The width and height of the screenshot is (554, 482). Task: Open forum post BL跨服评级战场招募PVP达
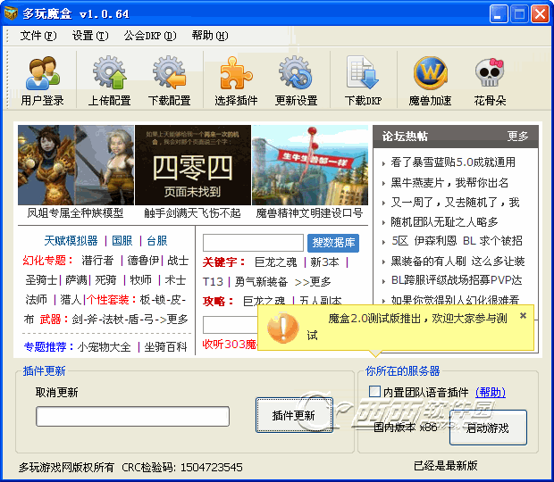457,280
